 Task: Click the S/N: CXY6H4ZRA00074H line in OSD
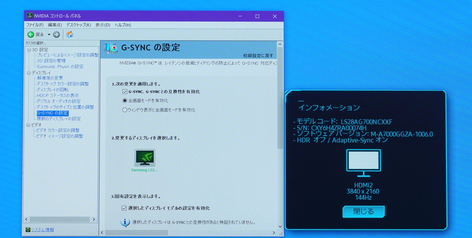(x=330, y=128)
